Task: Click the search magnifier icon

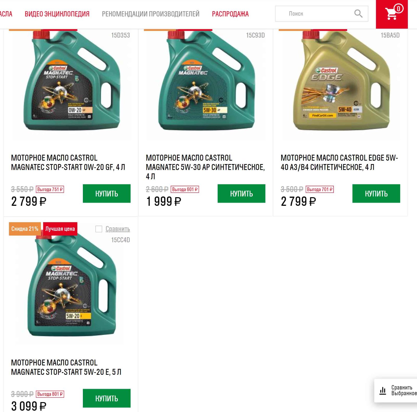Action: [358, 14]
